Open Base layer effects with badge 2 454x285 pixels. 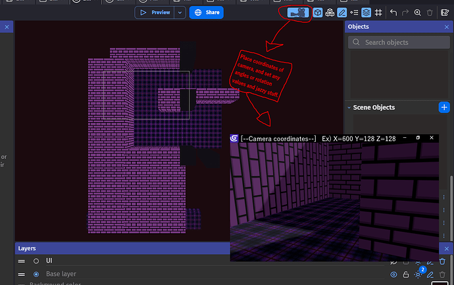click(418, 274)
